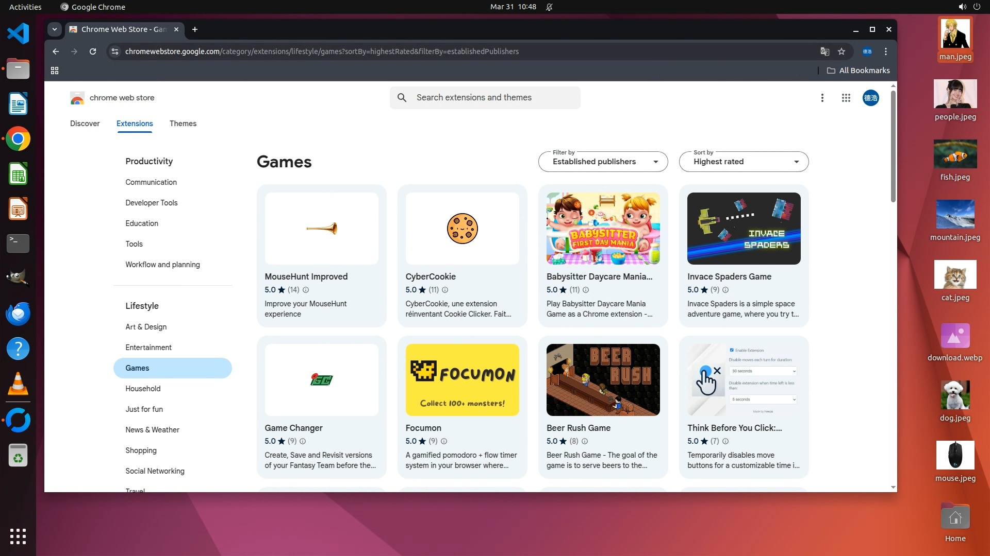Switch to the Themes tab
The width and height of the screenshot is (990, 556).
point(183,124)
